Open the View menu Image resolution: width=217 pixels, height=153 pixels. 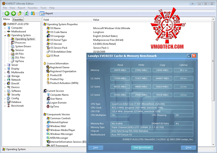pos(12,8)
